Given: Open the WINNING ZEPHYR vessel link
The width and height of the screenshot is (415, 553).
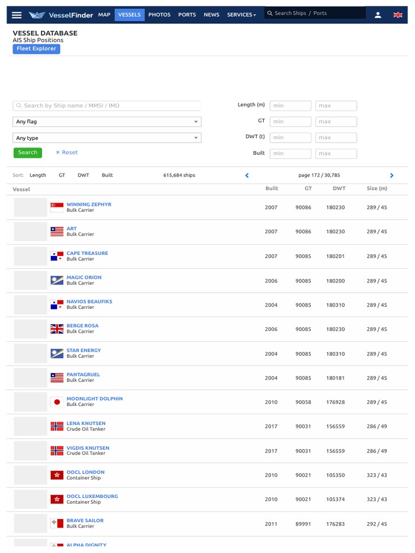Looking at the screenshot, I should tap(89, 205).
